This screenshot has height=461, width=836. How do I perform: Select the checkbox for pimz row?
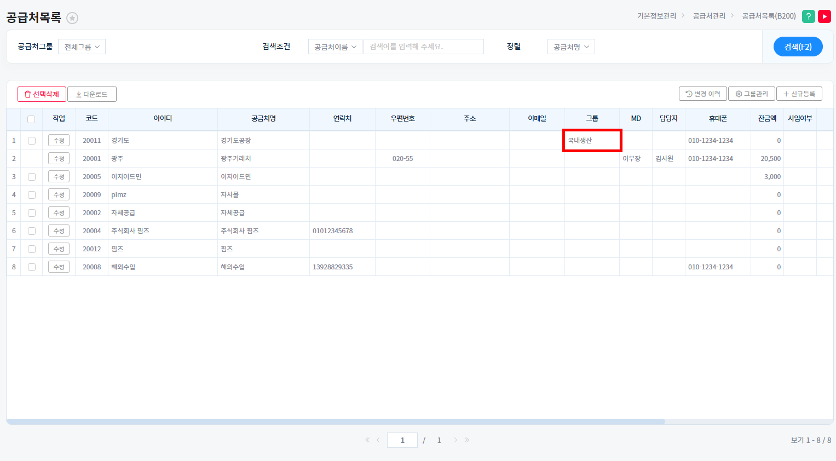click(x=32, y=195)
